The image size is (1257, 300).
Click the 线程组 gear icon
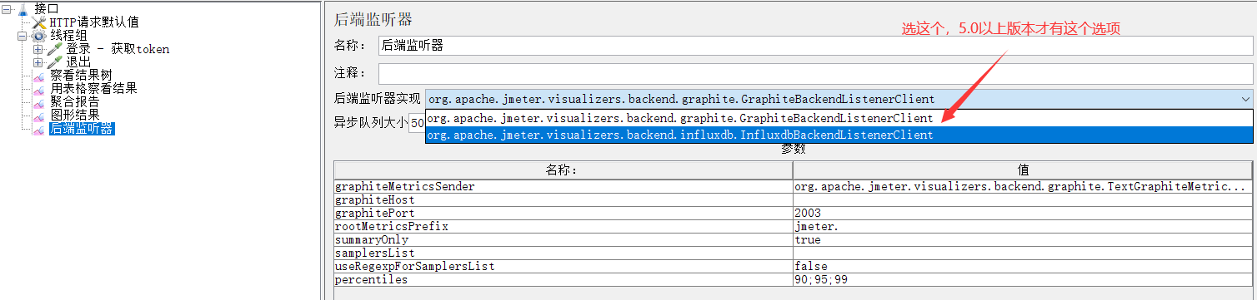tap(39, 36)
